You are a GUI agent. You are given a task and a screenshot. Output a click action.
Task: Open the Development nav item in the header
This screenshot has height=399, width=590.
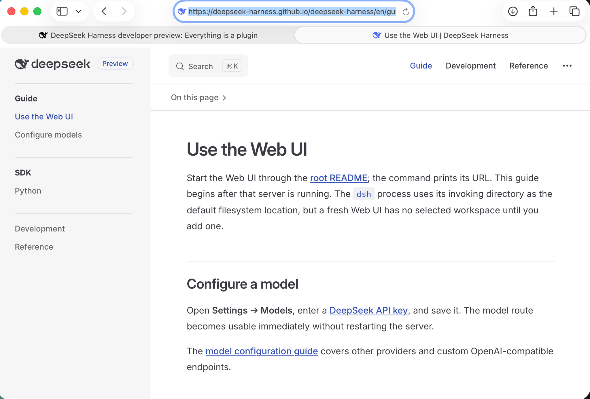pyautogui.click(x=470, y=66)
